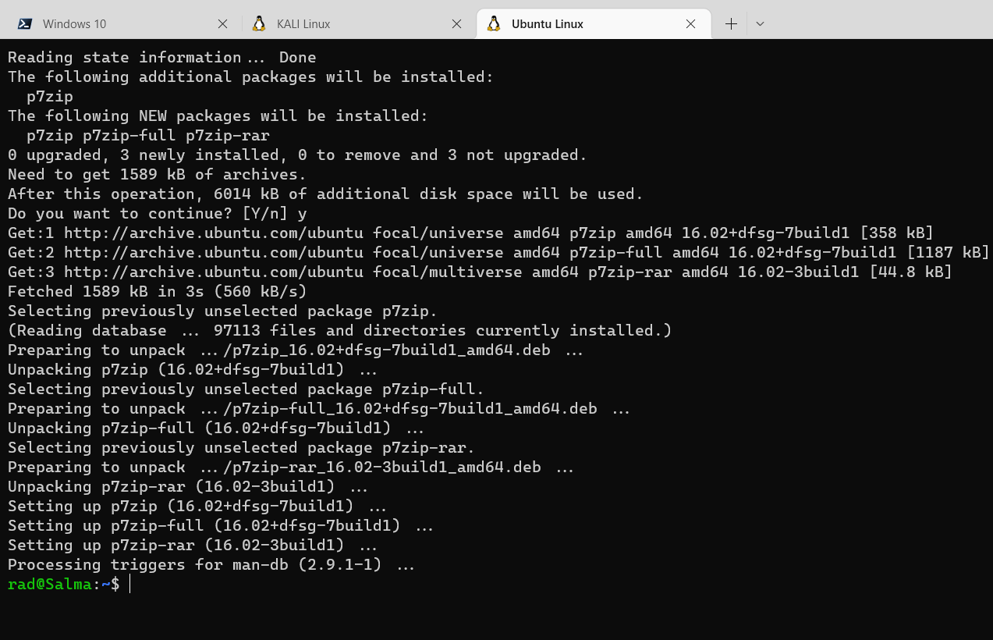Click the "Processing triggers for man-db" line
The height and width of the screenshot is (640, 993).
coord(211,564)
